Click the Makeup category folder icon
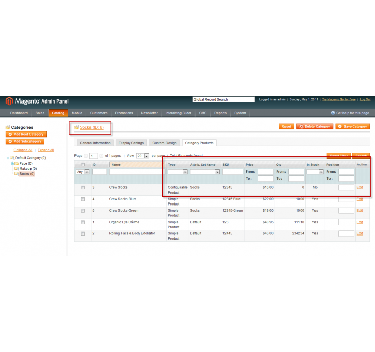 tap(17, 169)
